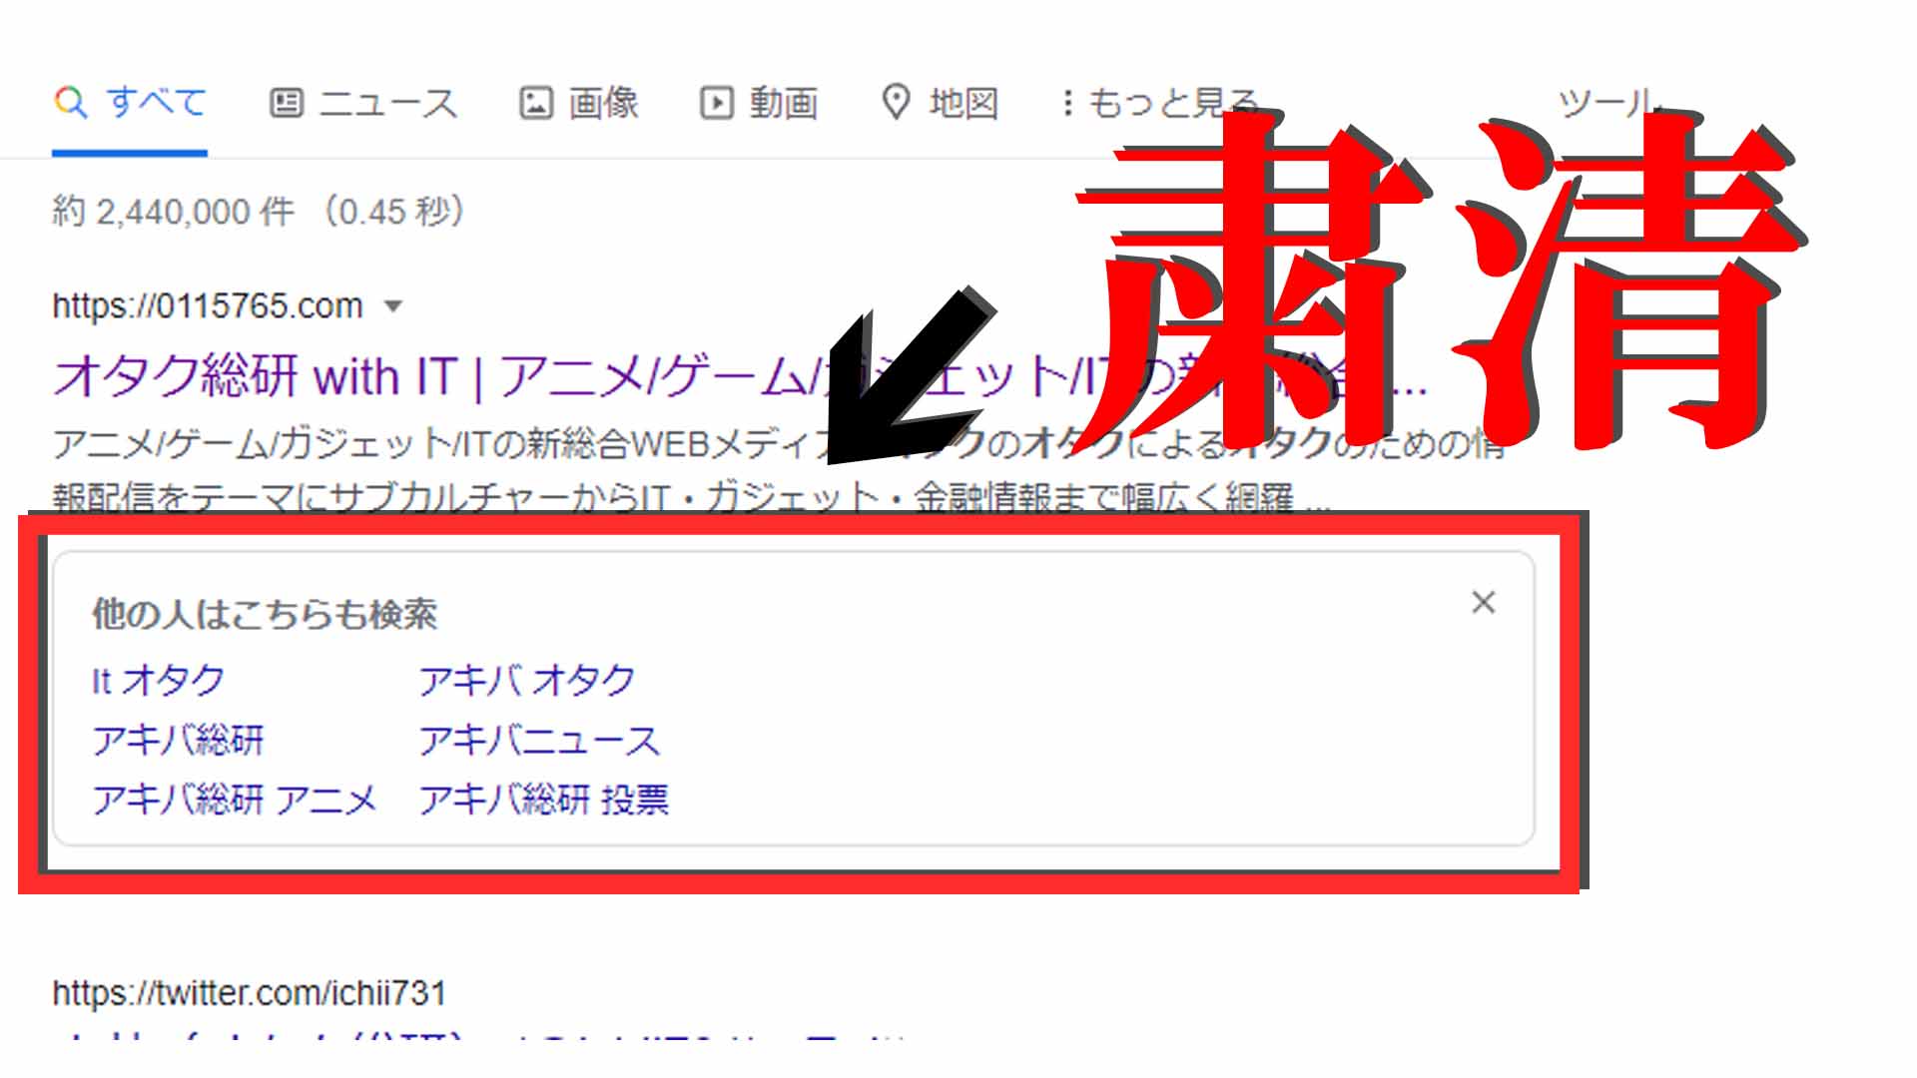The width and height of the screenshot is (1917, 1078).
Task: Open the 画像 results tab
Action: click(579, 103)
